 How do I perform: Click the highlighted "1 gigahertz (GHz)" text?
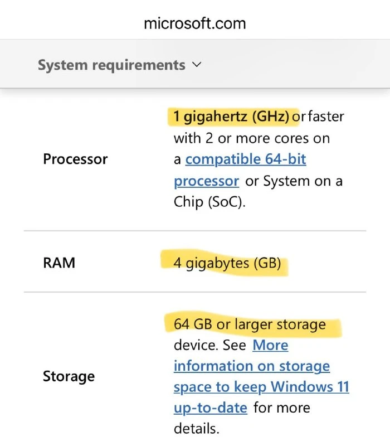(231, 117)
